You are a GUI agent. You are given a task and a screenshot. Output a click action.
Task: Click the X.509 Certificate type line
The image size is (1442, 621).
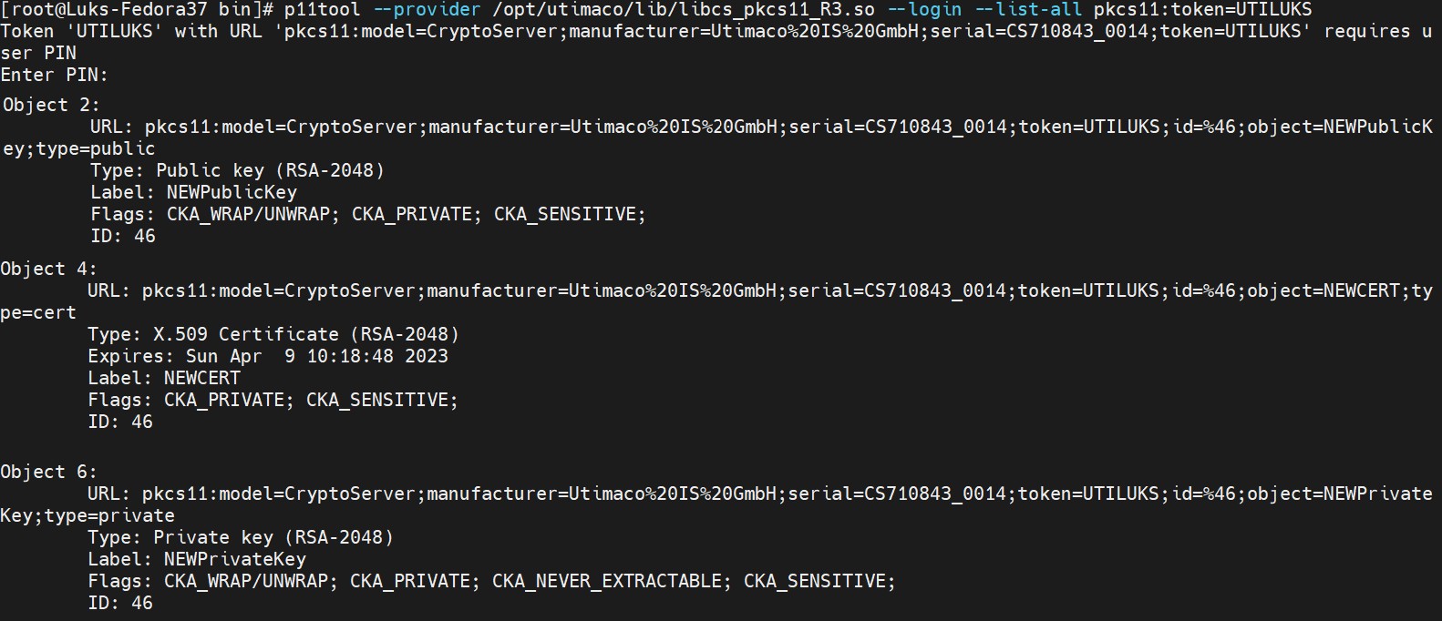click(x=273, y=334)
